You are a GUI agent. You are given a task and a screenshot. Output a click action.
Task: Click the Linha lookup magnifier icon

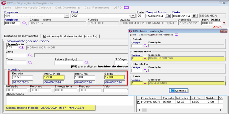(x=30, y=55)
